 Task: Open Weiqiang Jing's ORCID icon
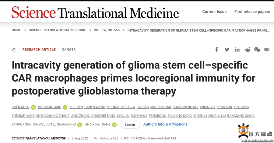point(65,107)
